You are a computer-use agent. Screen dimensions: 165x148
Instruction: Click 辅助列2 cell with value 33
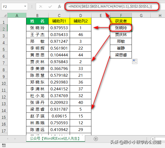(x=81, y=69)
